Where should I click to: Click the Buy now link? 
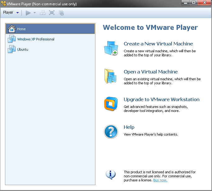click(x=160, y=180)
